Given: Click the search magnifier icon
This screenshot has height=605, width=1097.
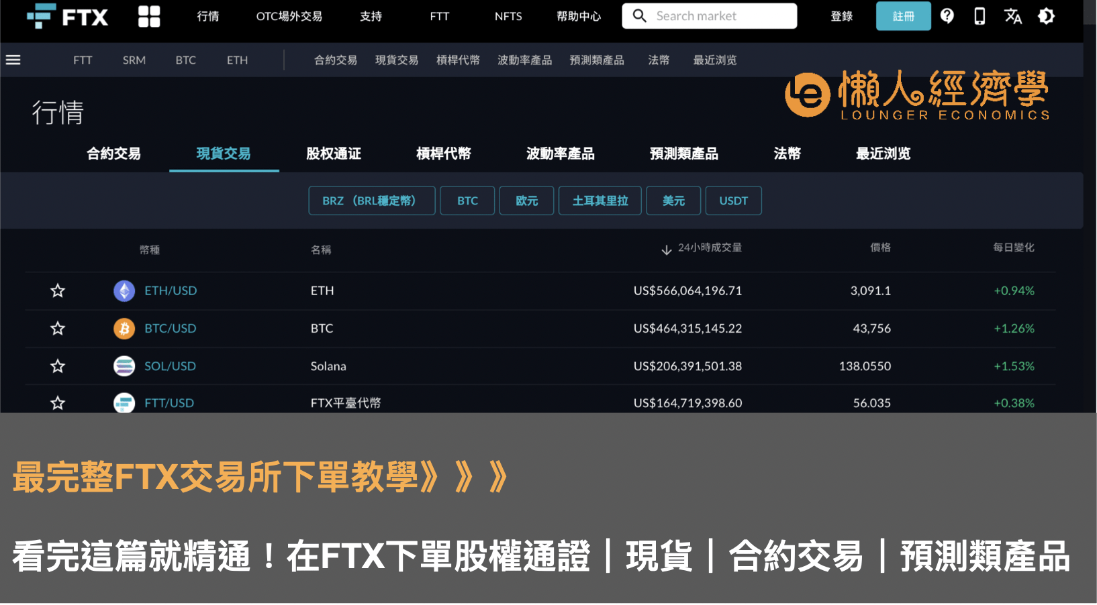Looking at the screenshot, I should (x=639, y=15).
